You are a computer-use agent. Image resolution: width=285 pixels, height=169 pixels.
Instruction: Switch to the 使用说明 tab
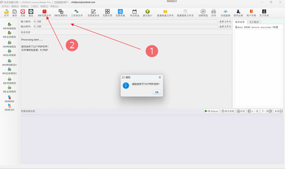[240, 22]
